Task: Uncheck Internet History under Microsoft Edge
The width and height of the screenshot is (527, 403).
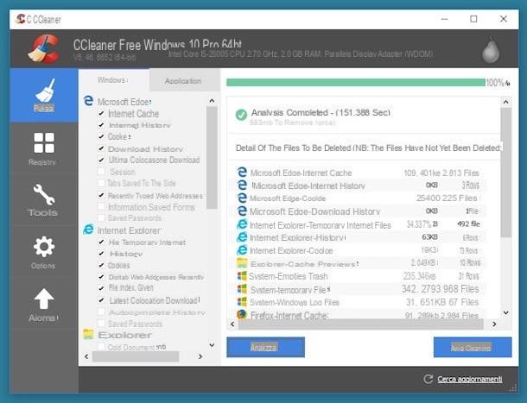Action: pyautogui.click(x=101, y=125)
